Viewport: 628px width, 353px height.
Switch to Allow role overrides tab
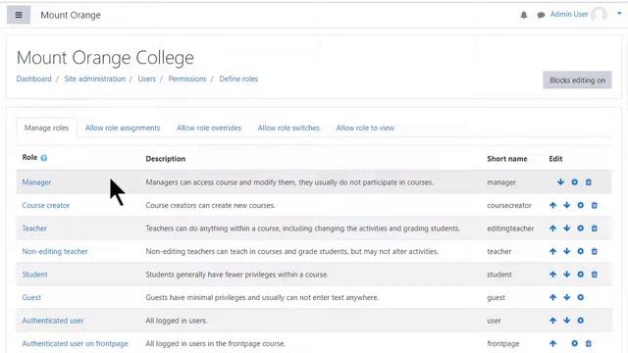click(x=209, y=128)
